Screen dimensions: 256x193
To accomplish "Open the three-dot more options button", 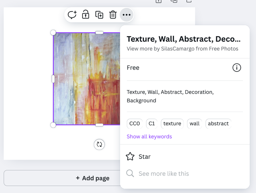I will point(127,15).
